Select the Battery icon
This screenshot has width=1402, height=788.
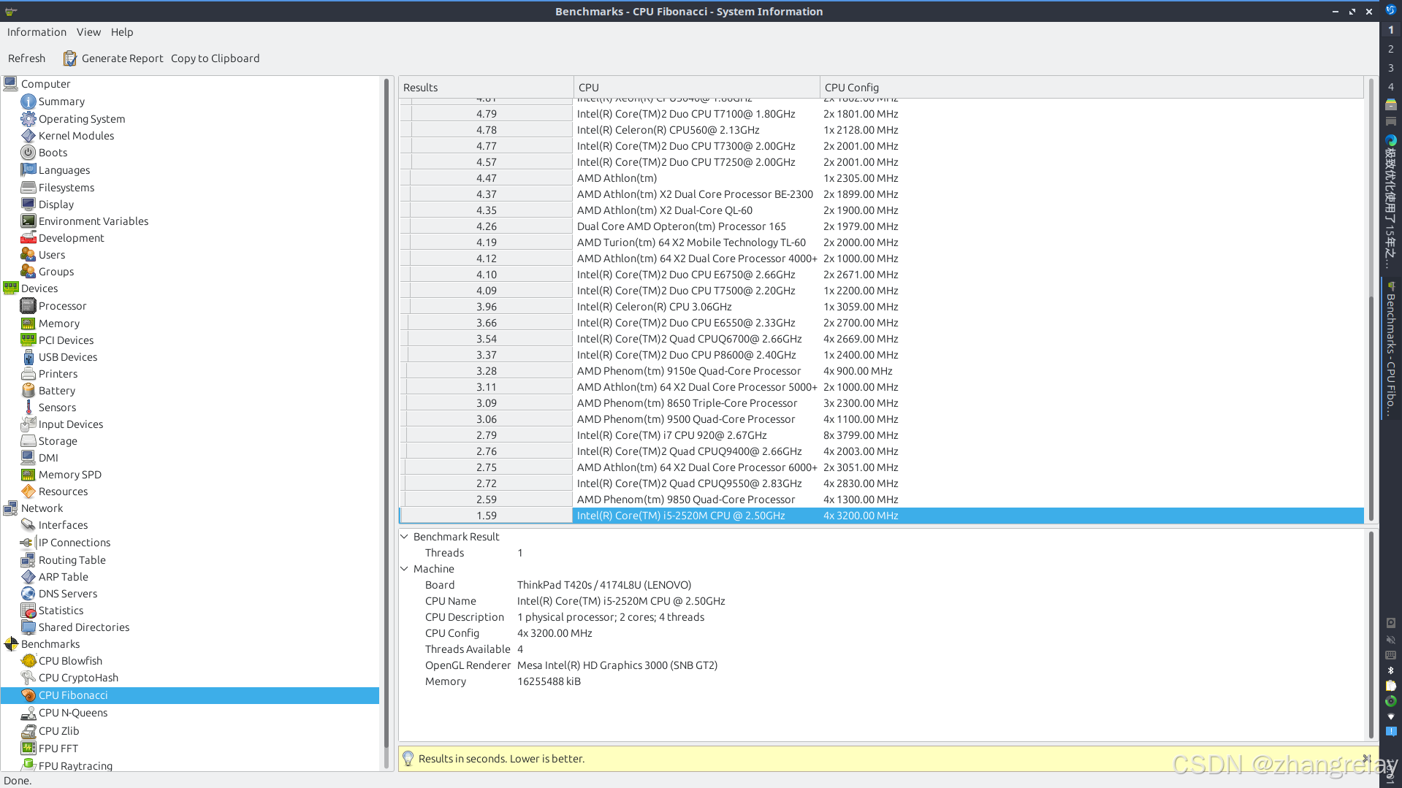coord(28,391)
